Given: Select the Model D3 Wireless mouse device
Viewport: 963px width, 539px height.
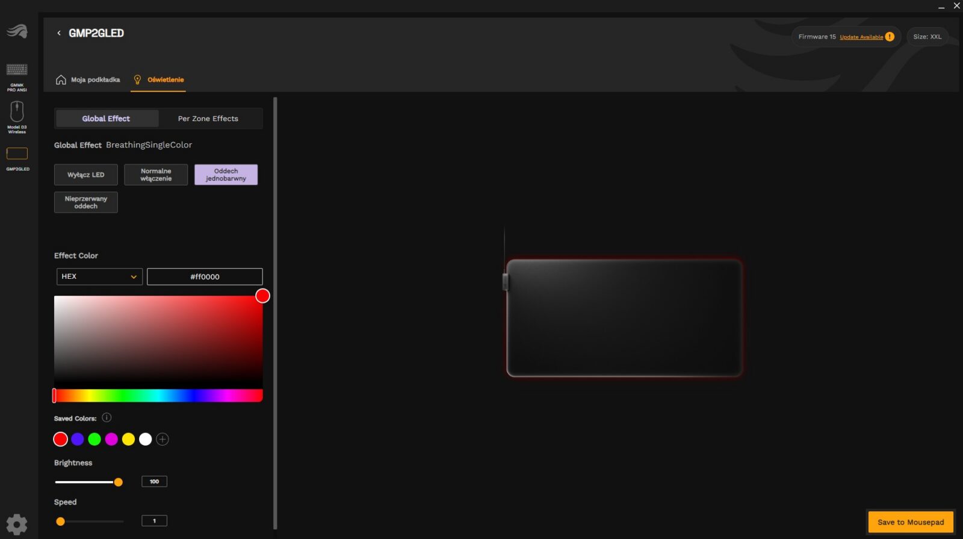Looking at the screenshot, I should [x=17, y=113].
